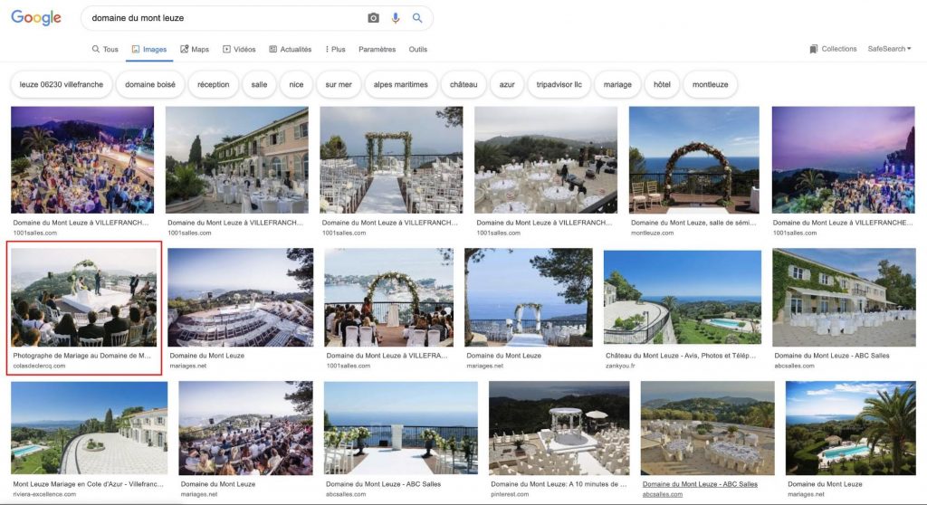This screenshot has height=505, width=927.
Task: Click the magnifying glass search button
Action: [417, 18]
